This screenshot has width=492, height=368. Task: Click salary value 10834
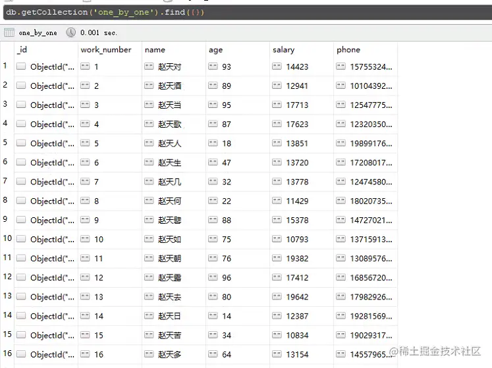297,335
